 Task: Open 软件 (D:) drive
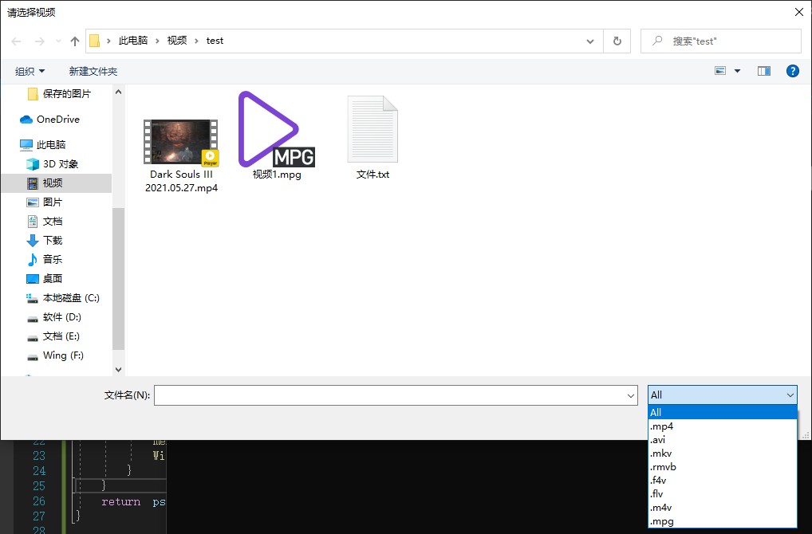pos(54,317)
